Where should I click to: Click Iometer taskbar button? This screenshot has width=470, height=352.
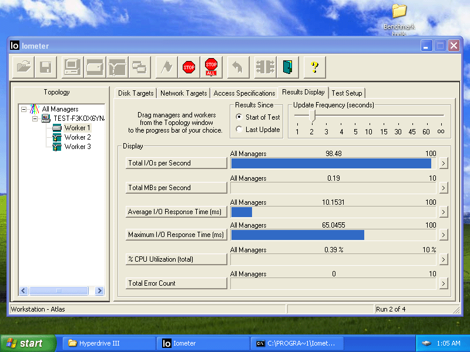[203, 343]
